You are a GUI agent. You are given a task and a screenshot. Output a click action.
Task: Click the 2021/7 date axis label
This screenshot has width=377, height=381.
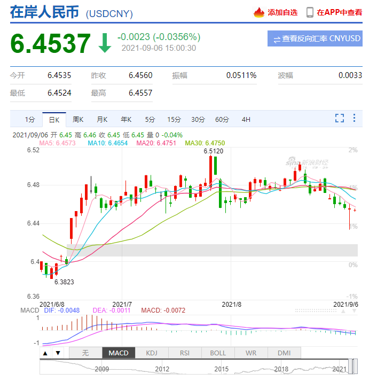122,305
